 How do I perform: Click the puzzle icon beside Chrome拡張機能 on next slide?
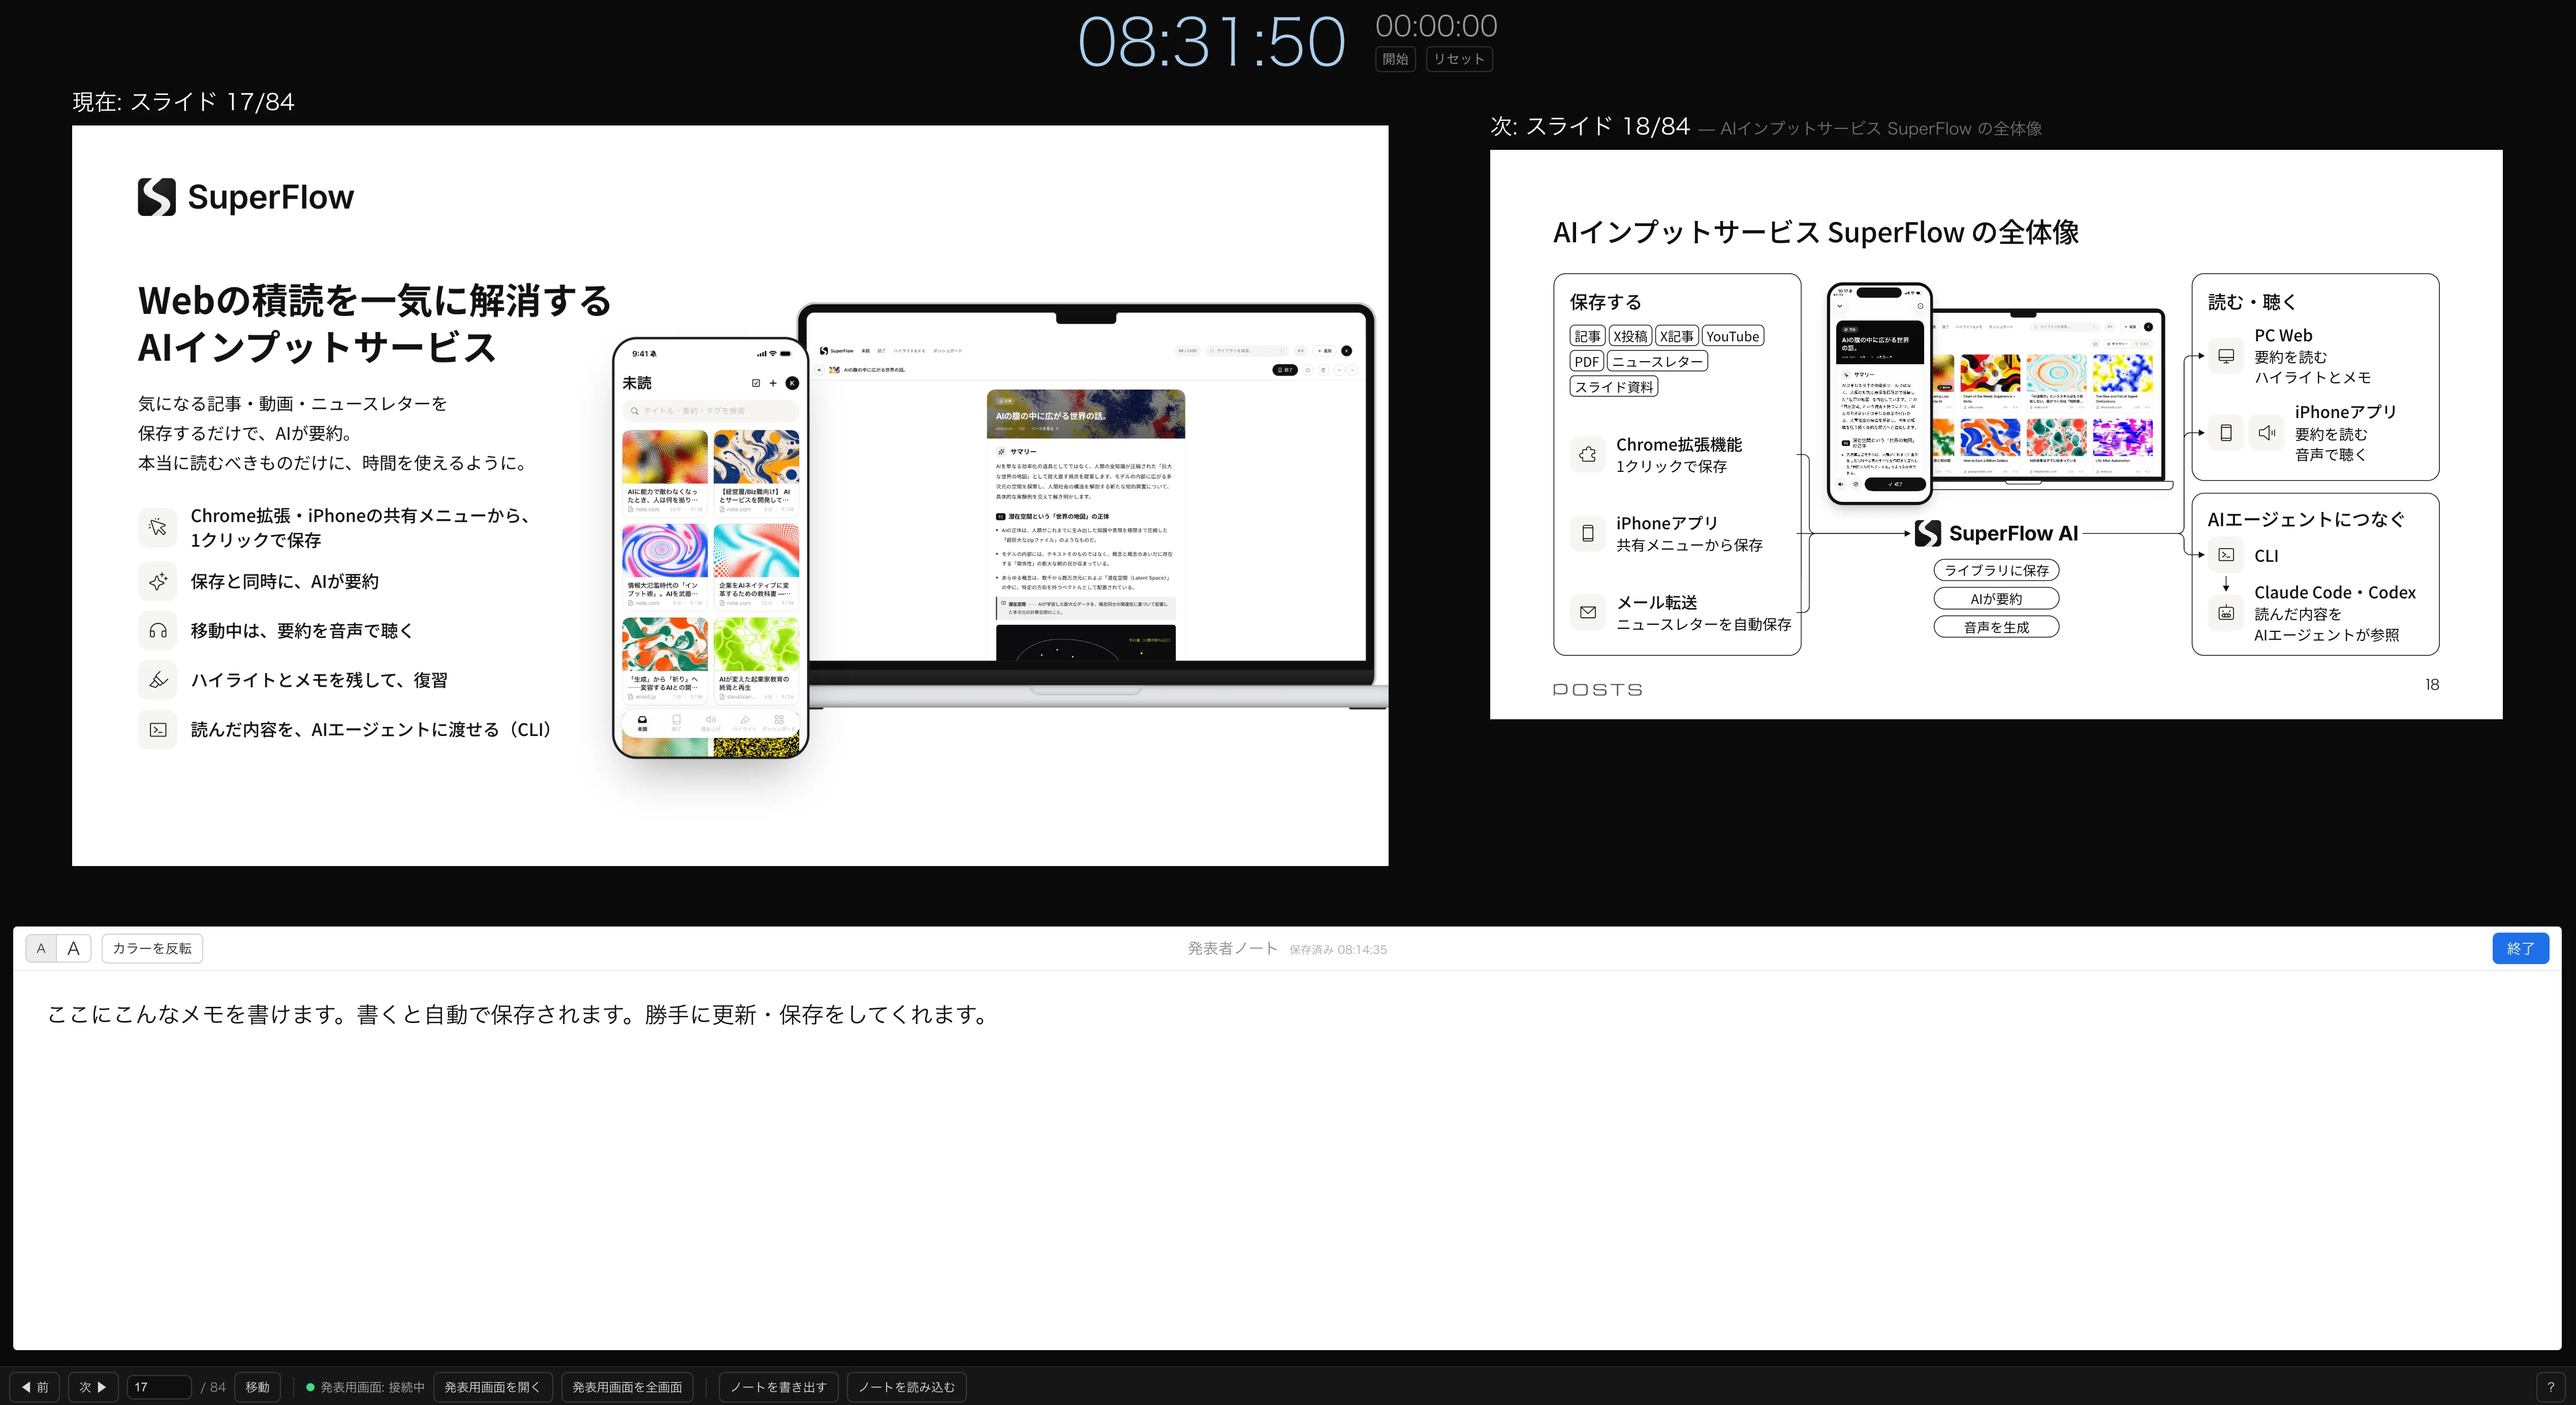tap(1588, 455)
